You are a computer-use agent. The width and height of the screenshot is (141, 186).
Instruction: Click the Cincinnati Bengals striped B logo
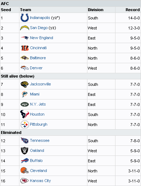[x=25, y=48]
